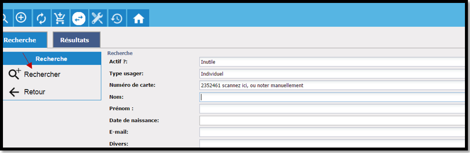Click the E-mail input field
Image resolution: width=470 pixels, height=153 pixels.
pyautogui.click(x=332, y=132)
